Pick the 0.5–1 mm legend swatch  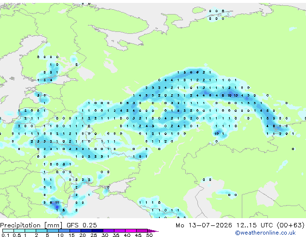19,231
